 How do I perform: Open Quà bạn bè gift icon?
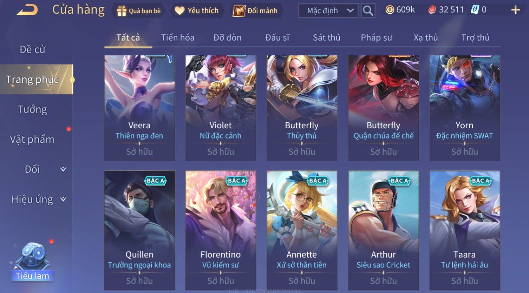[x=122, y=11]
